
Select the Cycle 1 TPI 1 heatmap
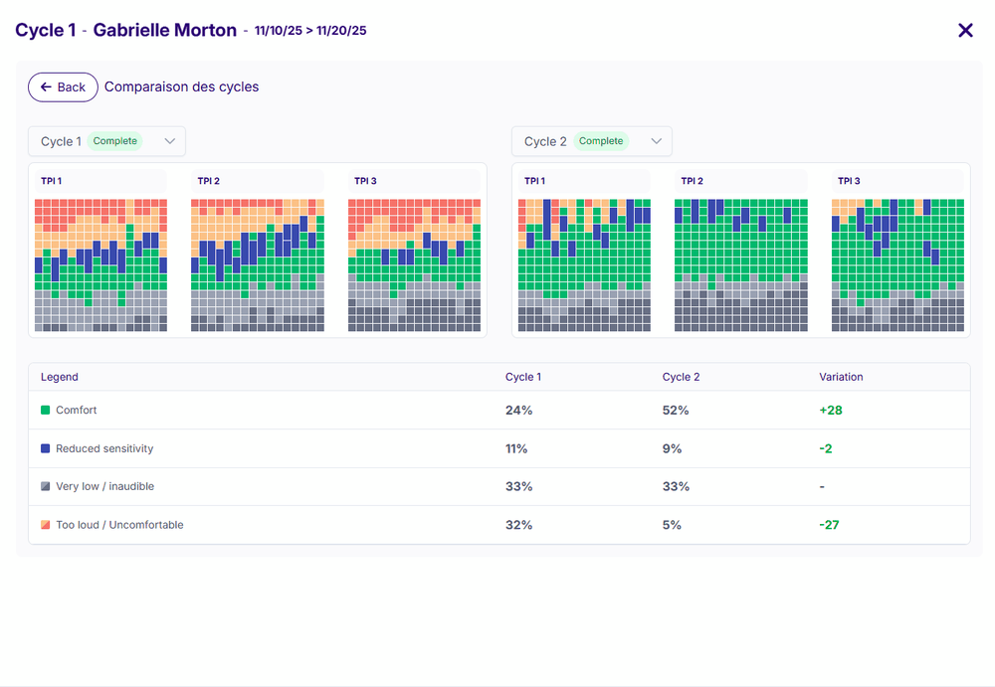point(100,264)
